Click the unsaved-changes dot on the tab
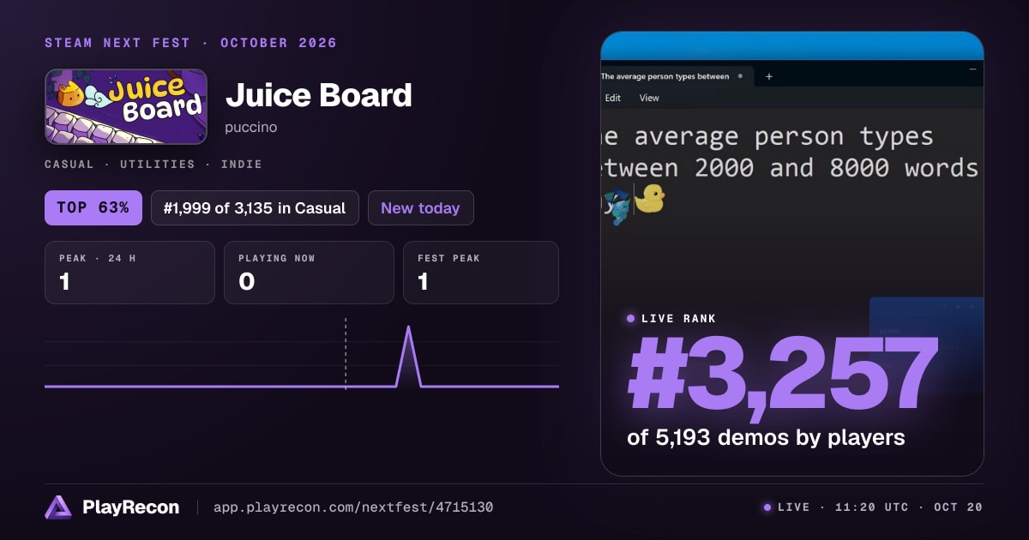 740,76
